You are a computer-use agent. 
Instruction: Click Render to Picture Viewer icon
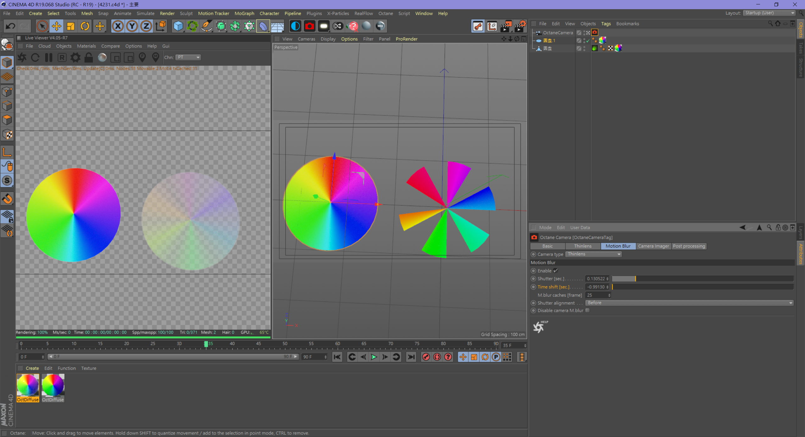click(506, 26)
